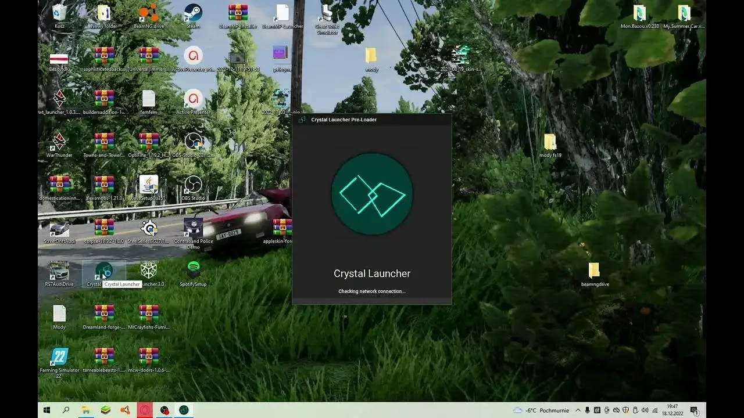
Task: Open Farming Simulator 22 shortcut
Action: point(59,357)
